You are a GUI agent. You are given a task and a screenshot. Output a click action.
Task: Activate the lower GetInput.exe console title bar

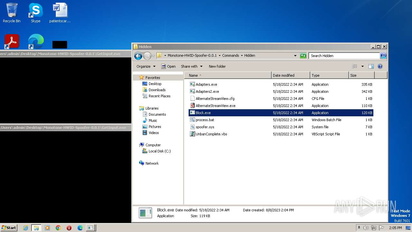pos(65,128)
